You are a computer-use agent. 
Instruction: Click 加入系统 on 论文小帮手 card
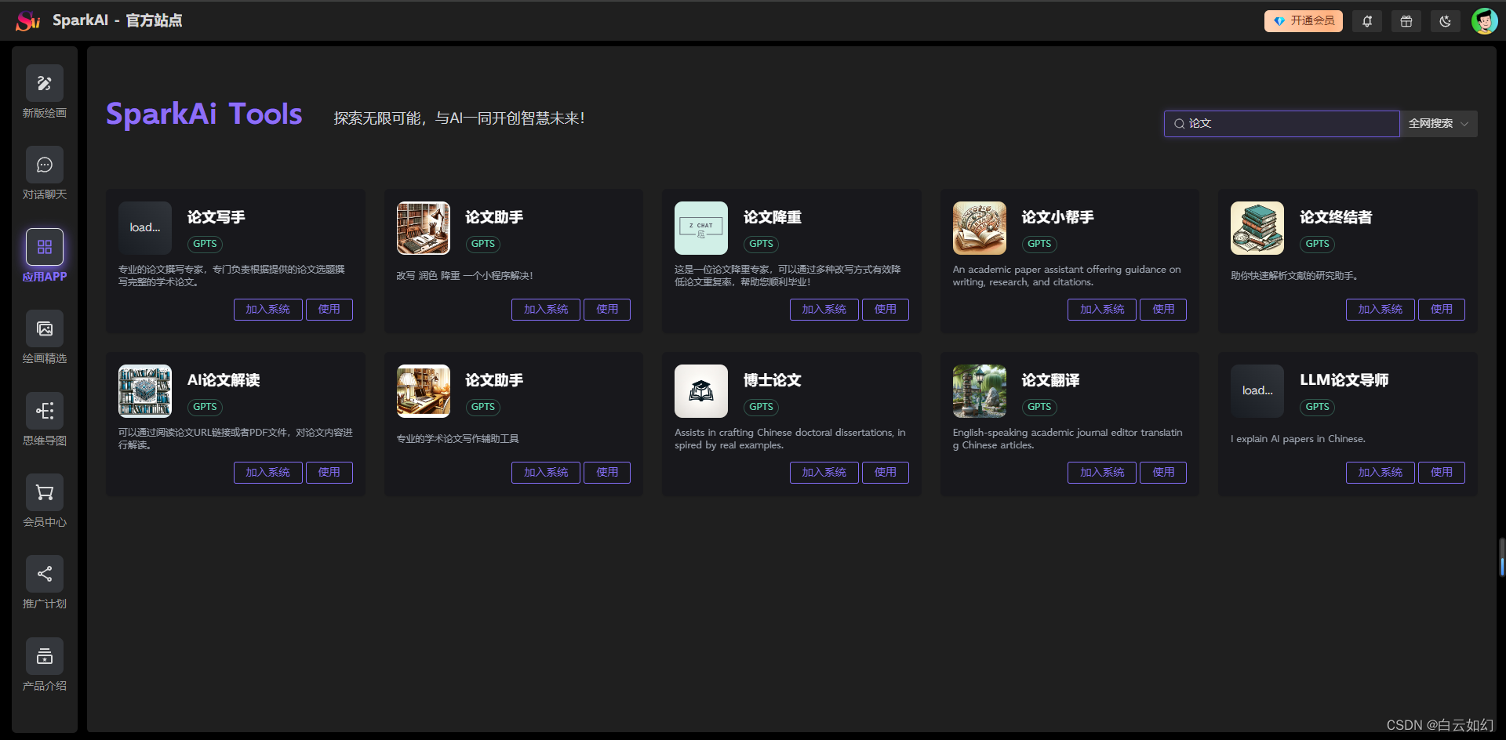point(1102,310)
